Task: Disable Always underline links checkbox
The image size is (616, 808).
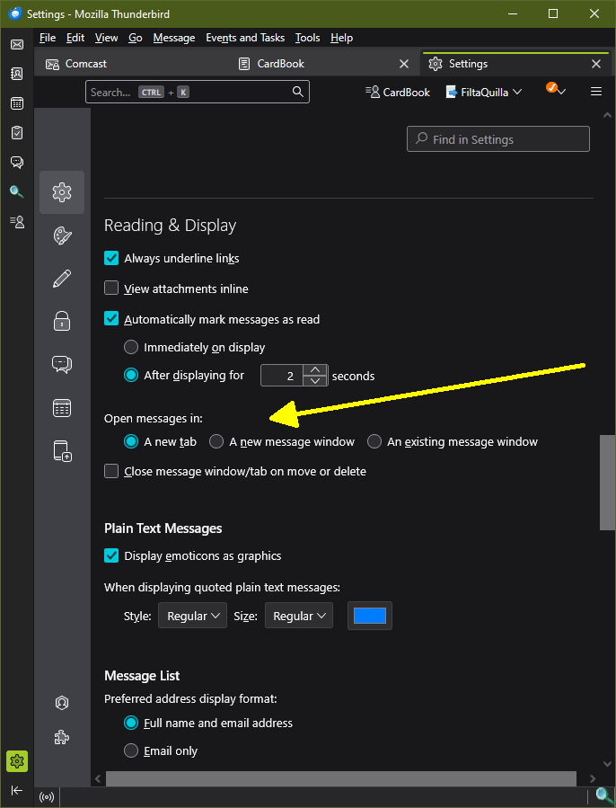Action: tap(112, 259)
